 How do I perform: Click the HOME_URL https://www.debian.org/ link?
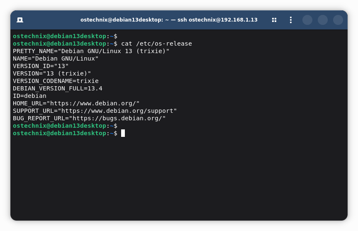pyautogui.click(x=93, y=103)
